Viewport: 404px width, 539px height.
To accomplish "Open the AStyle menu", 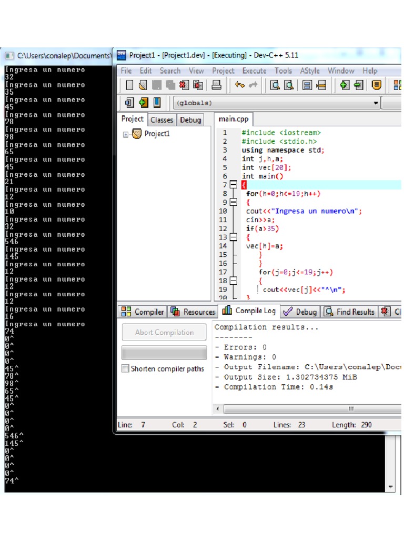I will (310, 71).
